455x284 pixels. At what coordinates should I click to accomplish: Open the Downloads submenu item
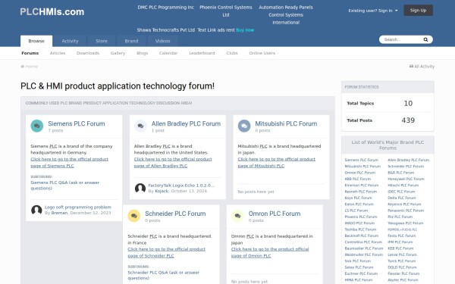(x=88, y=53)
